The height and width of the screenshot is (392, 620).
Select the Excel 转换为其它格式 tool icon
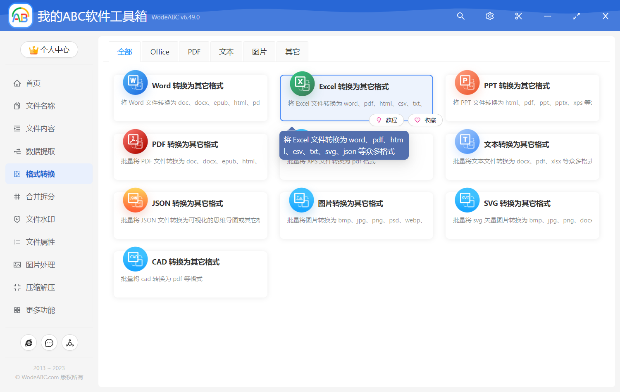[301, 83]
